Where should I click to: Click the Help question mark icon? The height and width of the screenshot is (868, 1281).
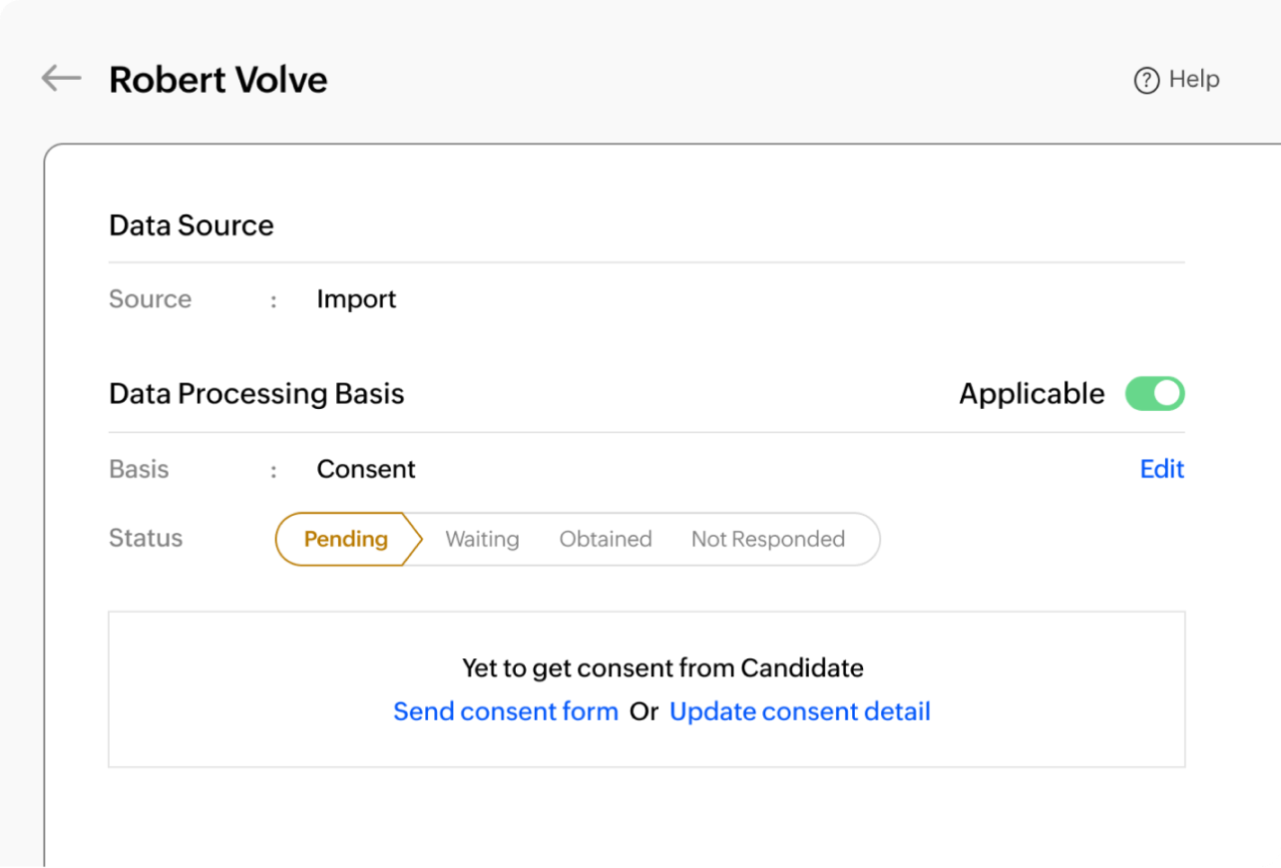point(1146,80)
